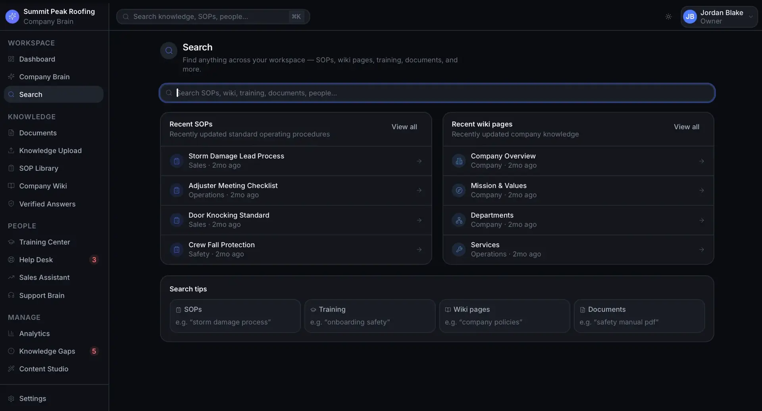Open the Mission & Values wiki page
The height and width of the screenshot is (411, 762).
click(x=578, y=190)
